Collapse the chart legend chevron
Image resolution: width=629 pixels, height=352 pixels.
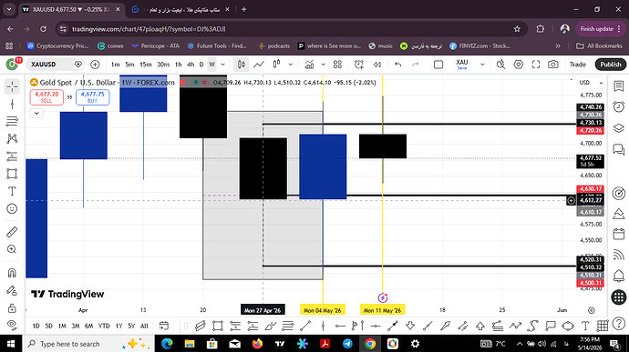click(36, 114)
